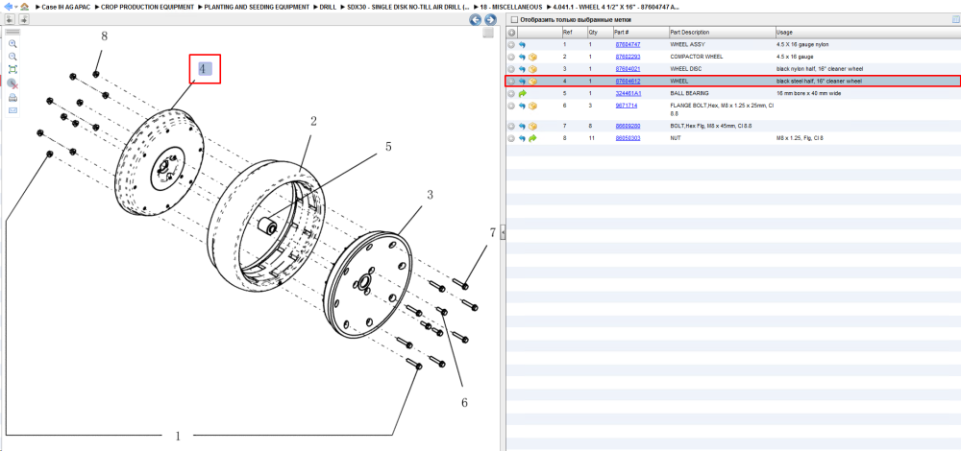The image size is (961, 451).
Task: Toggle the selection circle for COMPACTOR WHEEL row
Action: click(x=511, y=57)
